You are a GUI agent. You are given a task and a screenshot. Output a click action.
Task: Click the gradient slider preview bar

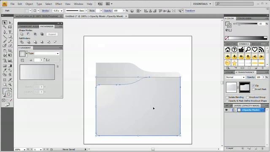click(x=37, y=72)
